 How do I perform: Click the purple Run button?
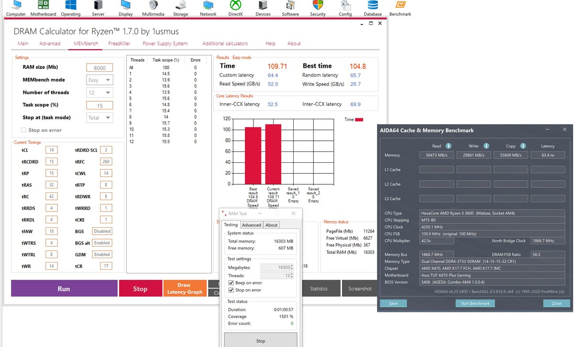64,289
